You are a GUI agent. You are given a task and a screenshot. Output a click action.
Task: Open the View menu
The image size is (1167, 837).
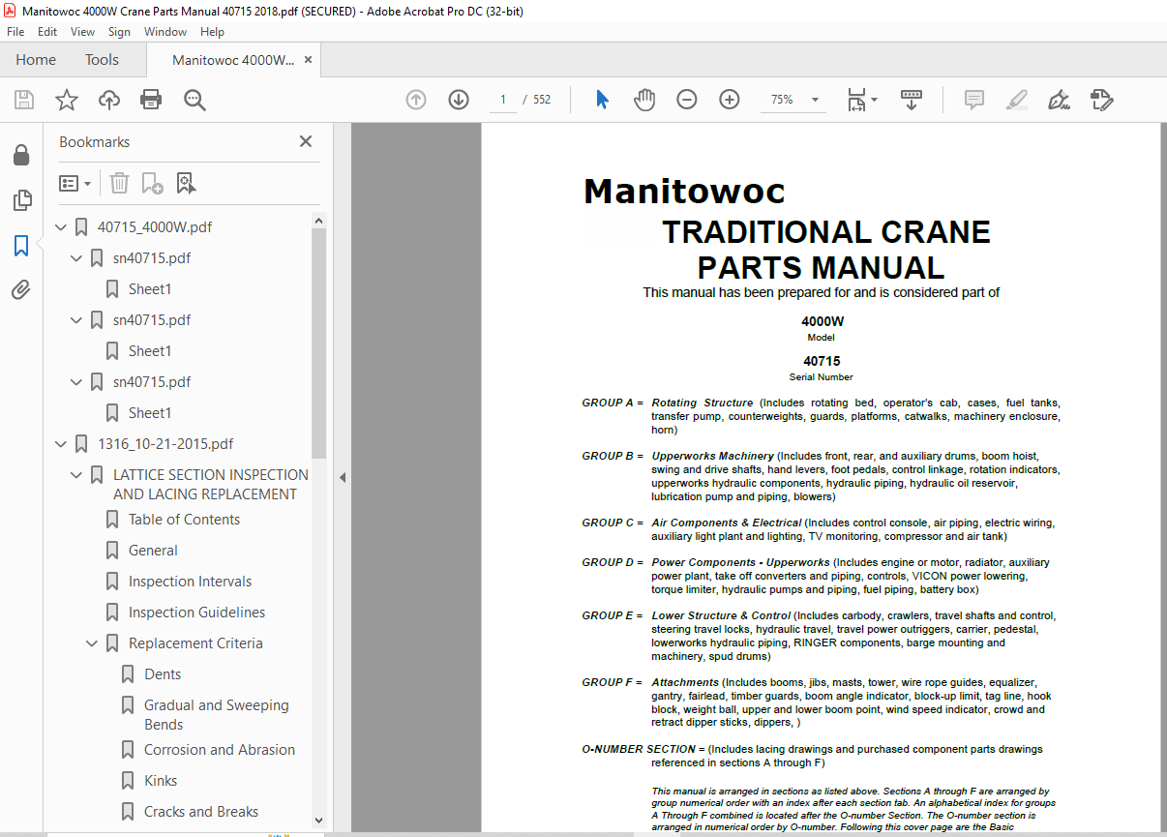point(82,32)
